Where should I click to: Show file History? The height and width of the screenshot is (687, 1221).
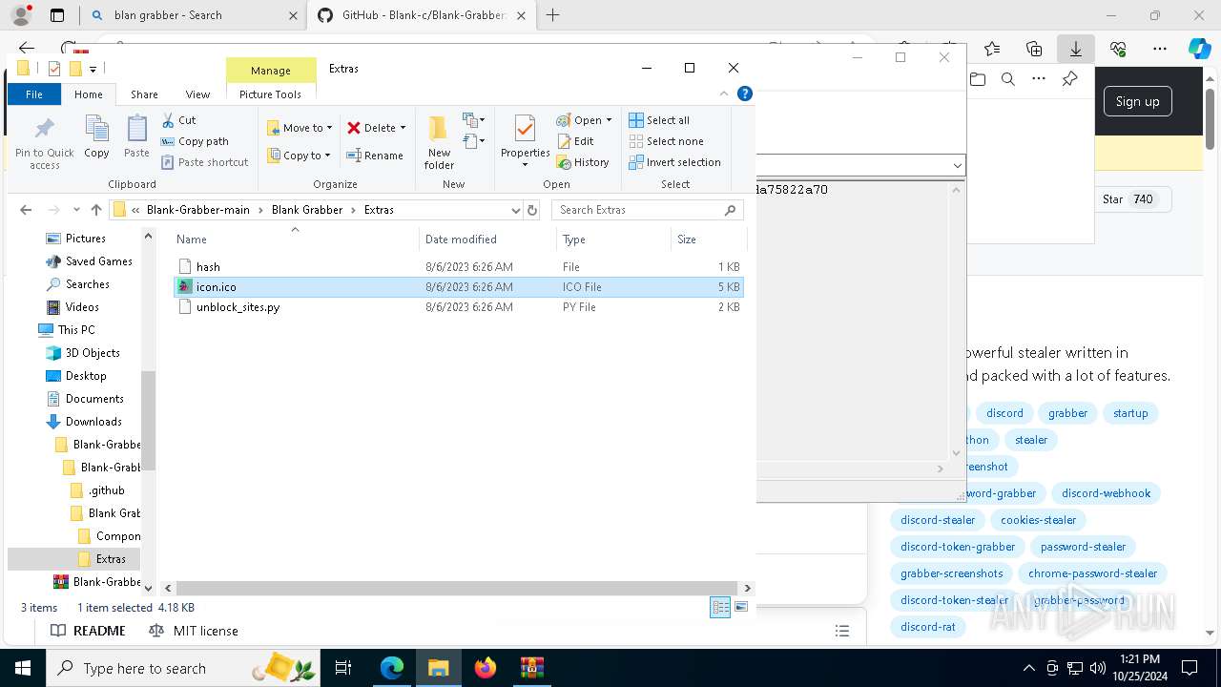pyautogui.click(x=583, y=162)
